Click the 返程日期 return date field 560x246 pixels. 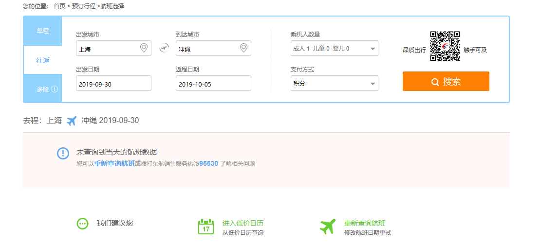[213, 84]
